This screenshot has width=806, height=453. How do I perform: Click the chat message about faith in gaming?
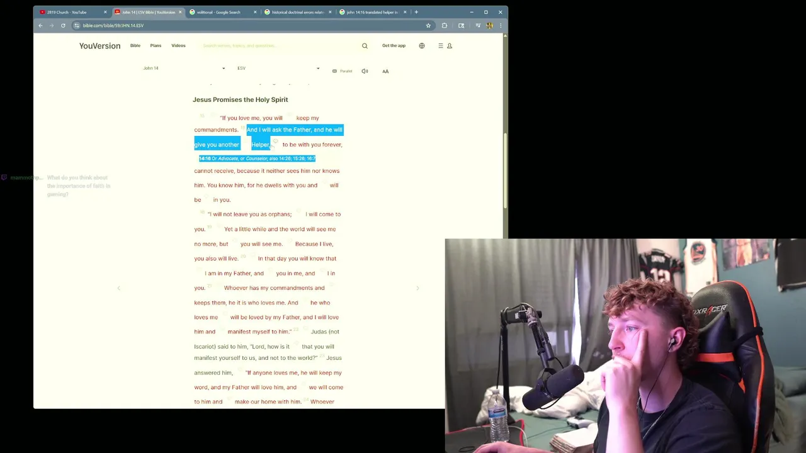coord(79,186)
